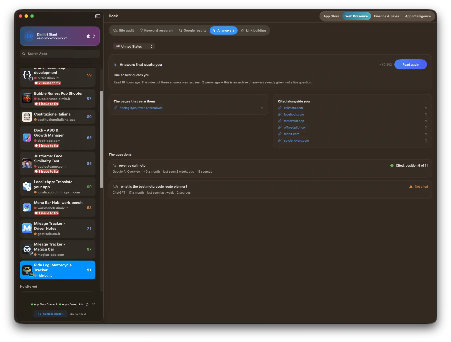Open the Link building tab
The width and height of the screenshot is (451, 342).
(x=253, y=30)
